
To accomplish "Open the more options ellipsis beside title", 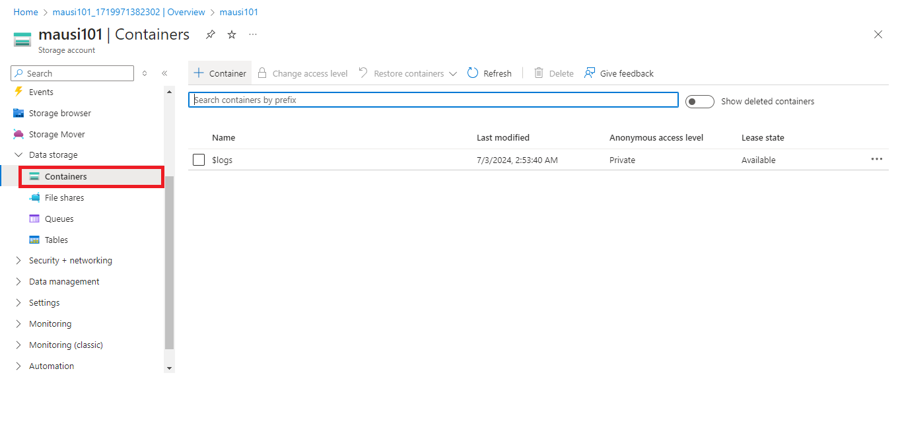I will coord(253,34).
